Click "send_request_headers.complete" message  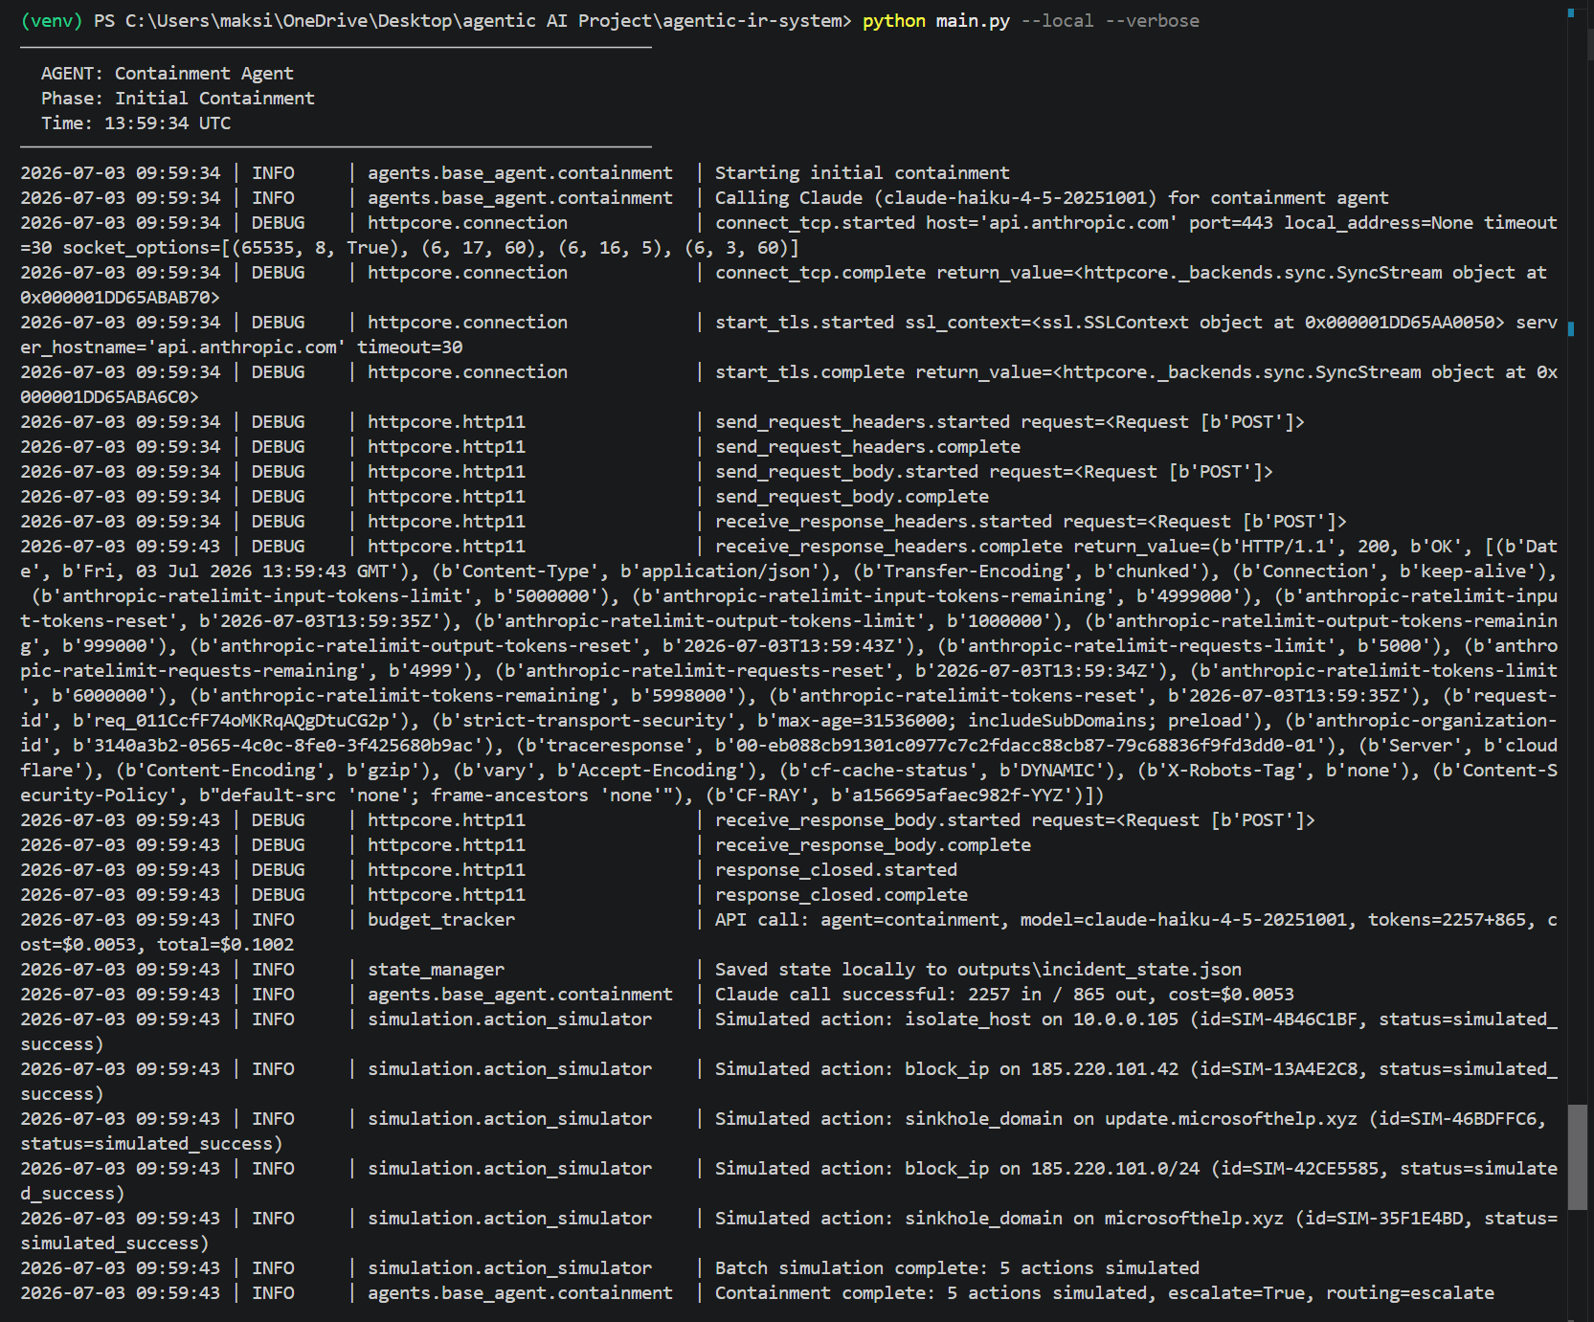867,447
